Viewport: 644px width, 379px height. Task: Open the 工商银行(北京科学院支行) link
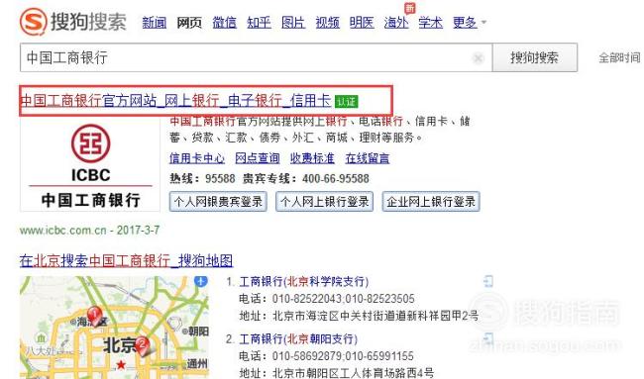303,281
